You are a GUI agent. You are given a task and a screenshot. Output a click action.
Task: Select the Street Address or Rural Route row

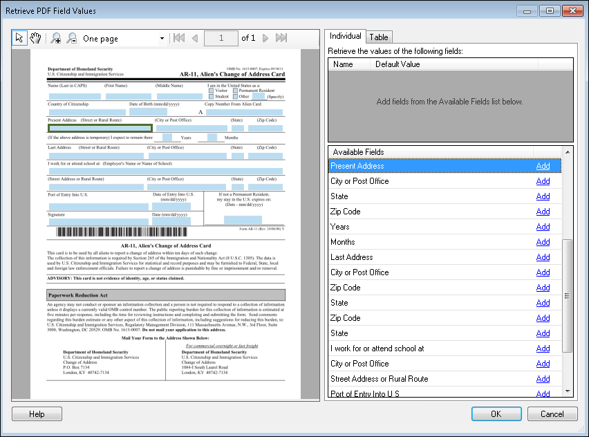click(445, 379)
